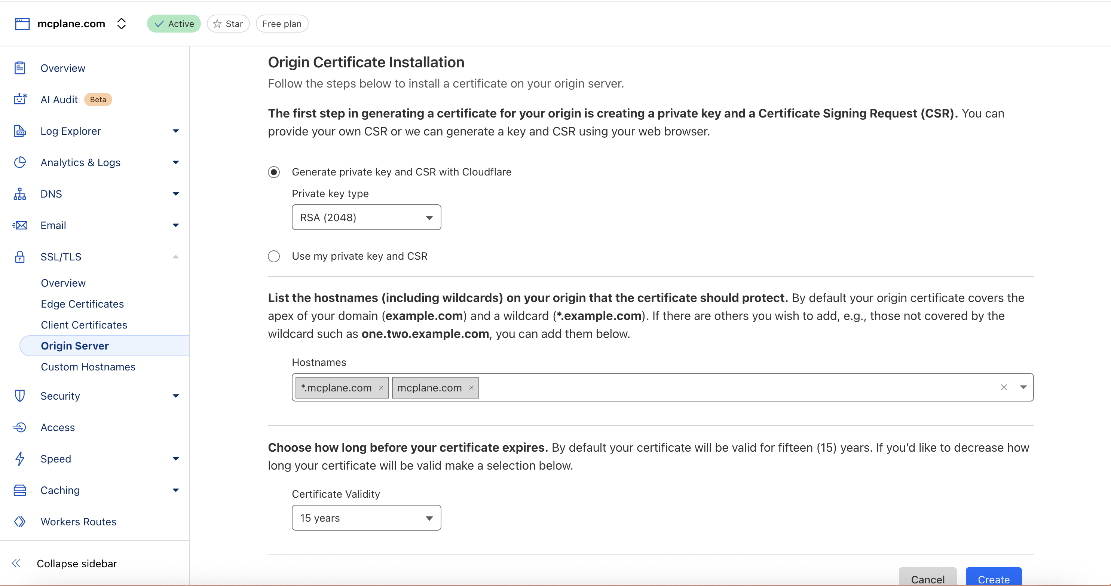
Task: Click the Certificate Validity label
Action: tap(336, 495)
